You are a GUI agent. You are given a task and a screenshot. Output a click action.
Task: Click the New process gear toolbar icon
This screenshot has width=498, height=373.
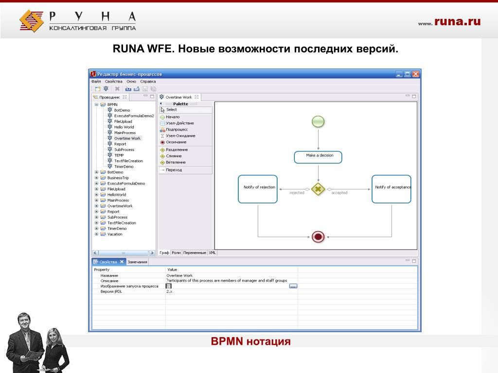[106, 89]
